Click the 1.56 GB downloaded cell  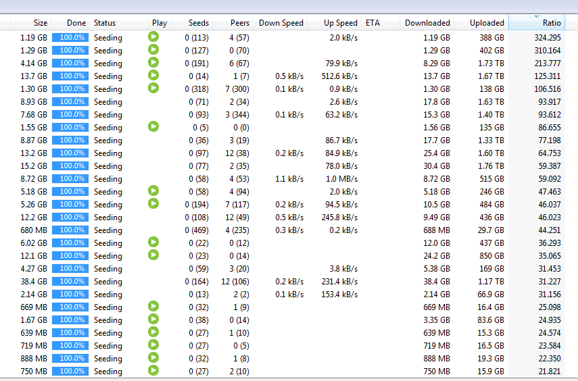click(x=437, y=128)
